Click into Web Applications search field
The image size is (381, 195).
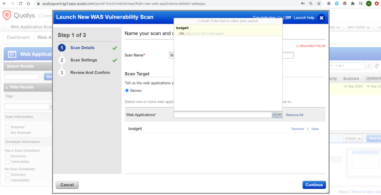point(223,115)
